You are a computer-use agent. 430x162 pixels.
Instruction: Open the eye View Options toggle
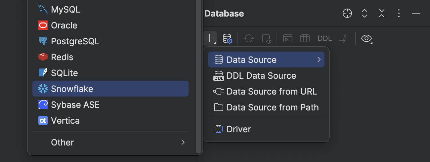coord(366,38)
